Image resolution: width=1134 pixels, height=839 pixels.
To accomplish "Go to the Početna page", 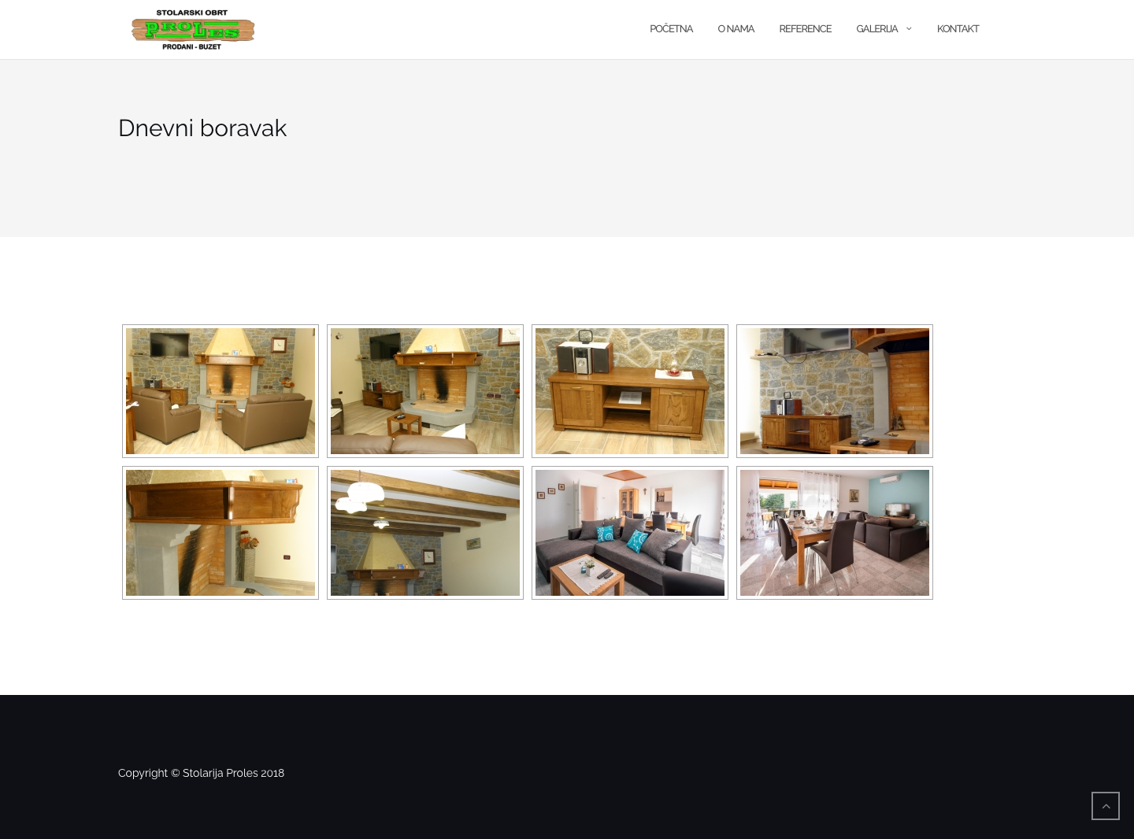I will tap(671, 29).
